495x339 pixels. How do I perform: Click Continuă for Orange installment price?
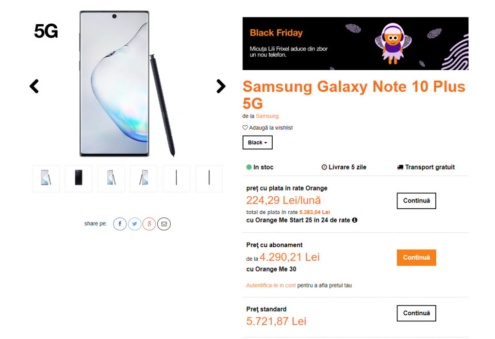pos(416,201)
